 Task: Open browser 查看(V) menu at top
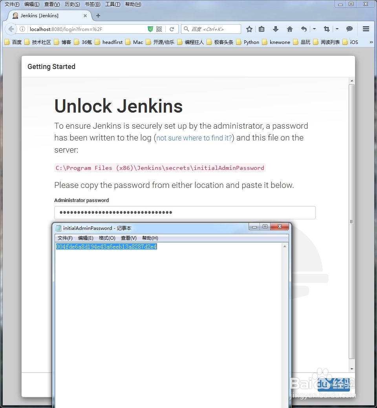pos(52,4)
